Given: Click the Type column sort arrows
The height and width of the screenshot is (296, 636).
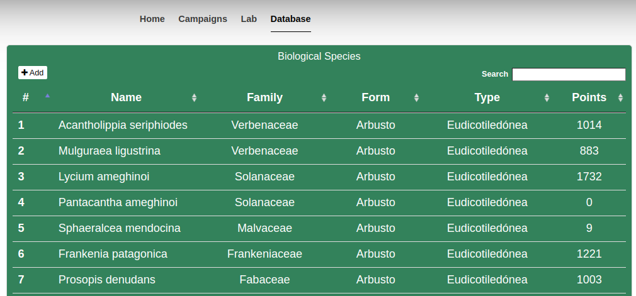Looking at the screenshot, I should point(547,98).
